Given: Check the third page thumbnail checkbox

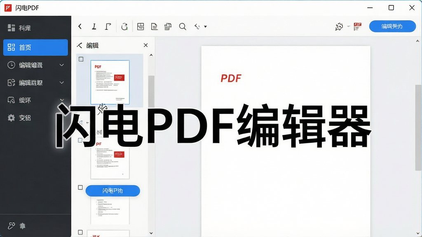Looking at the screenshot, I should click(x=80, y=187).
